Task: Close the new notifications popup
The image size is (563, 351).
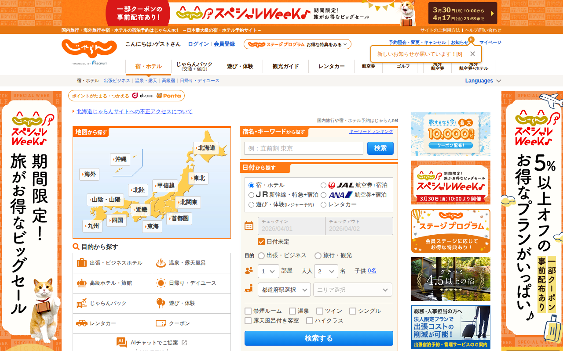Action: [472, 54]
